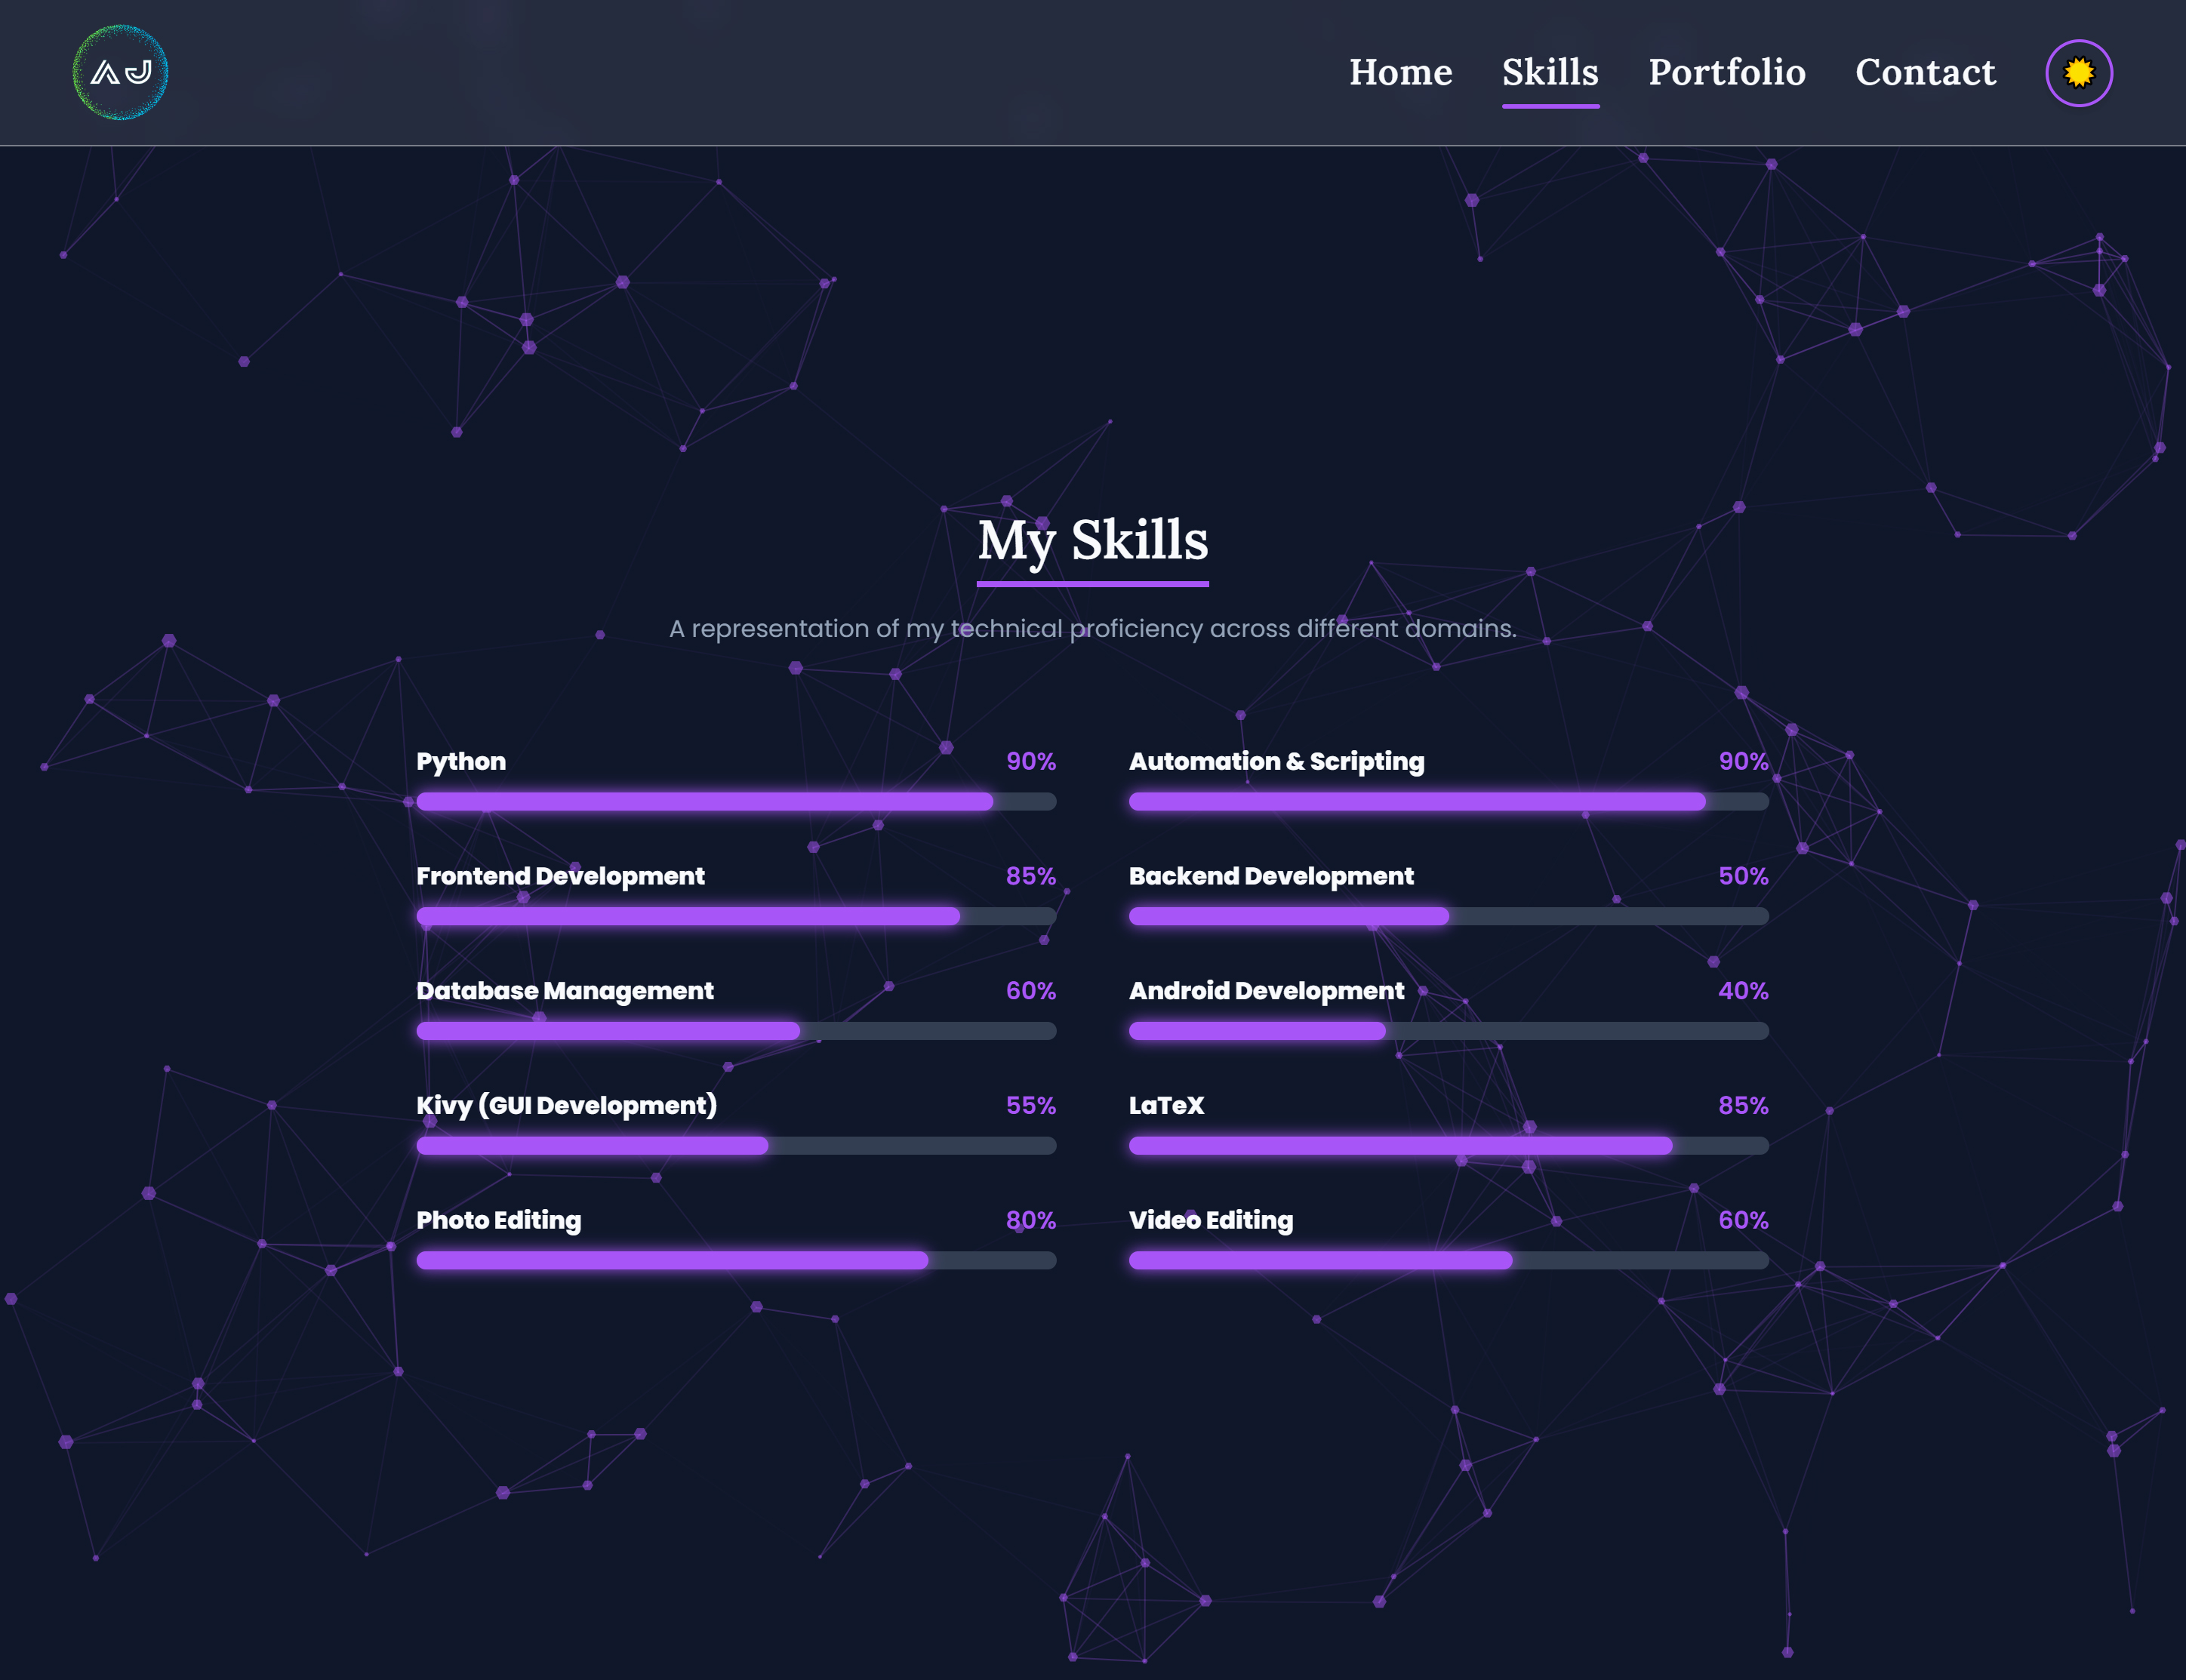Select the "Automation & Scripting" label
This screenshot has height=1680, width=2186.
click(1277, 761)
